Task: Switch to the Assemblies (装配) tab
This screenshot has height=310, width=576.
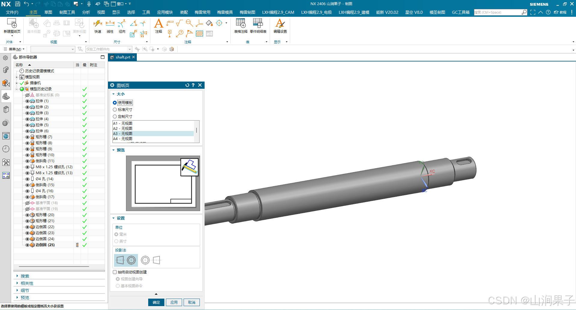Action: tap(184, 12)
